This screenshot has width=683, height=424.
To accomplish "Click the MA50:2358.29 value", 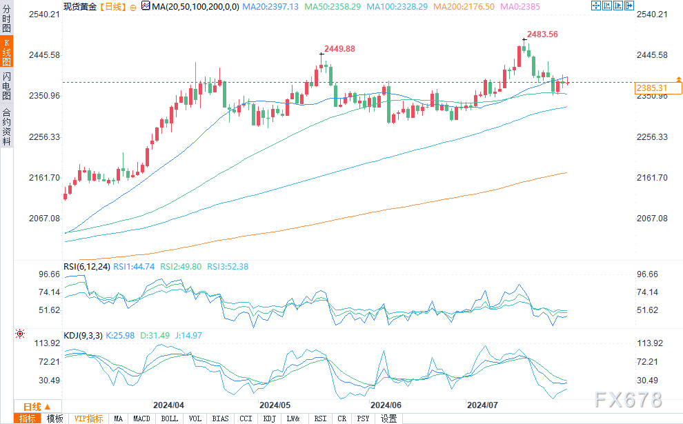I will (333, 7).
